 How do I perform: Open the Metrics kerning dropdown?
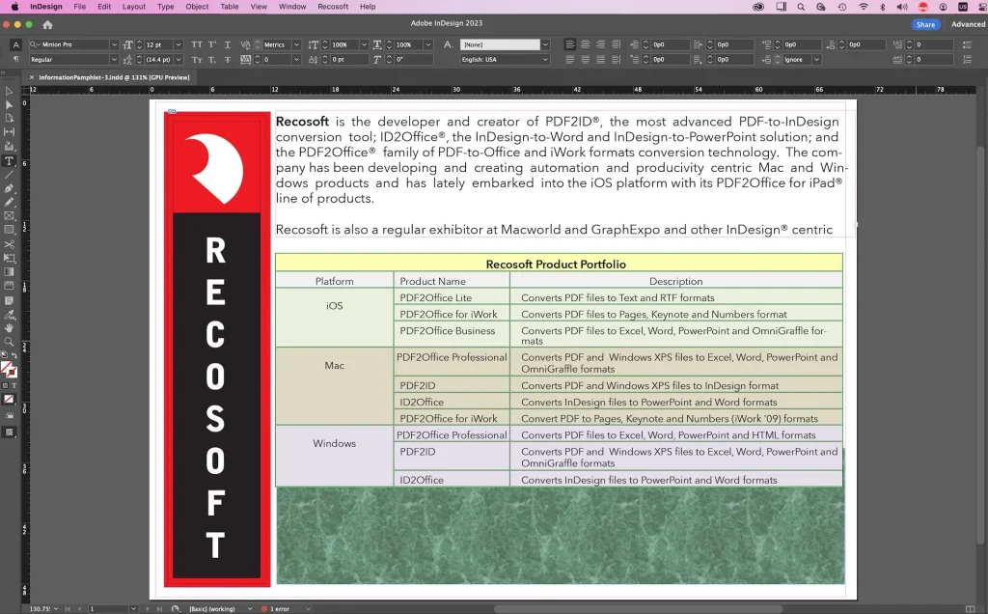(296, 44)
